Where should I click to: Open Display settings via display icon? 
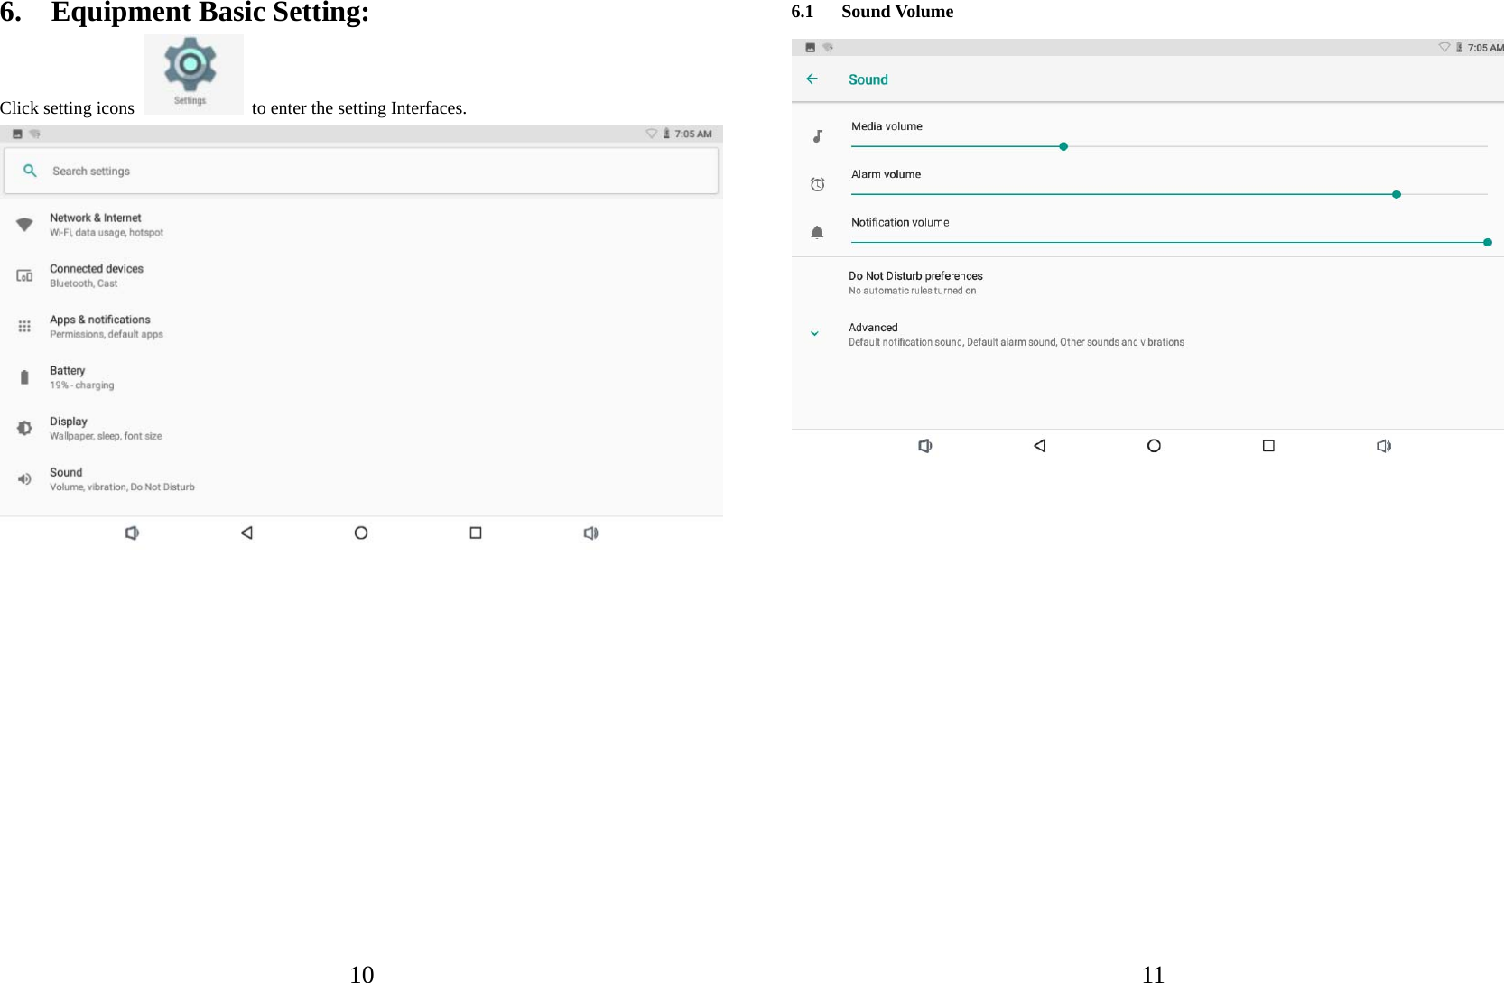click(24, 427)
